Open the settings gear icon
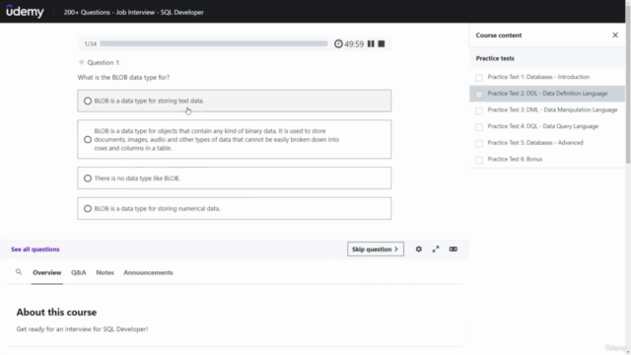 click(418, 249)
